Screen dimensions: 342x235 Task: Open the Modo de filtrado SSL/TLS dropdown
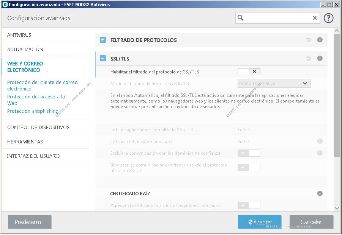pyautogui.click(x=274, y=83)
